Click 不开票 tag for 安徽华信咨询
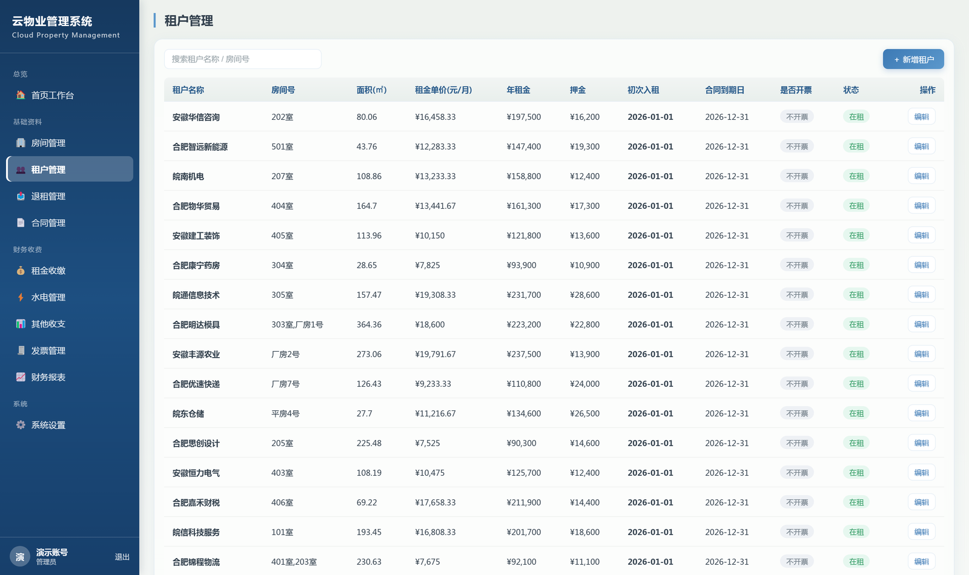The image size is (969, 575). click(797, 117)
